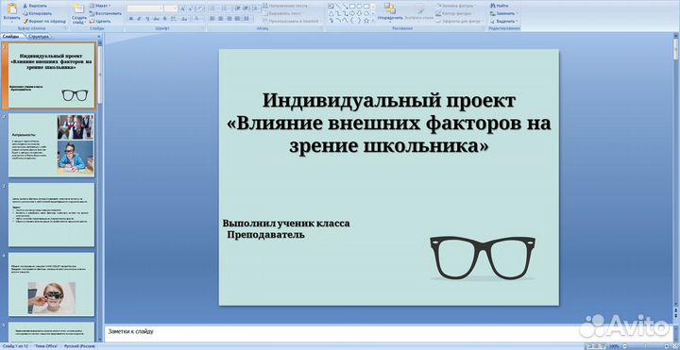Select the text box shape in gallery
This screenshot has width=680, height=350.
point(331,6)
